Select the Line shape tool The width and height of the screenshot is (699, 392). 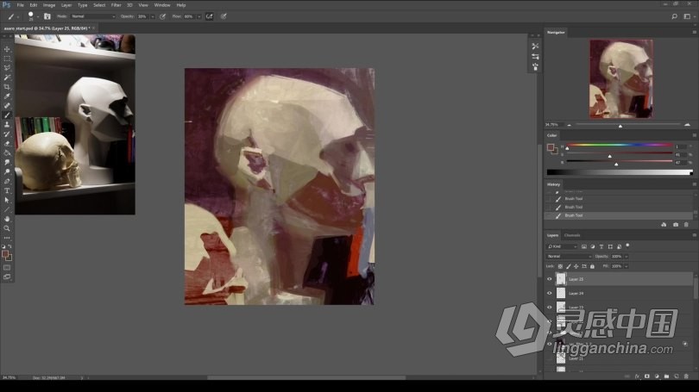pyautogui.click(x=7, y=209)
